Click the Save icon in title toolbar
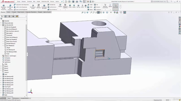181x101 pixels. tap(73, 1)
